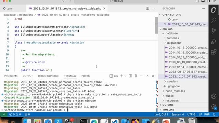
Task: Change end of line sequence LF
Action: click(x=200, y=114)
